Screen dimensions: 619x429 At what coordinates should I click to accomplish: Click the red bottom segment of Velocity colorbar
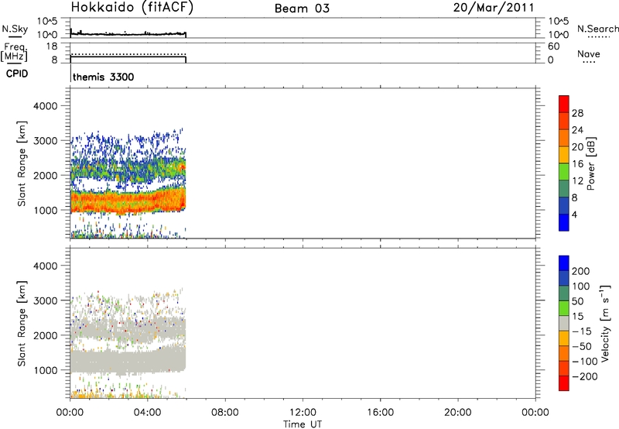click(x=564, y=383)
